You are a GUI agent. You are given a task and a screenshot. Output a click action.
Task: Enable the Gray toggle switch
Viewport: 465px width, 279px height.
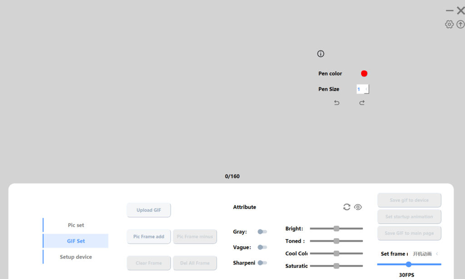pos(262,232)
